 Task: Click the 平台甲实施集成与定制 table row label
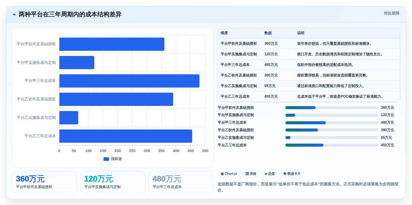pos(239,54)
